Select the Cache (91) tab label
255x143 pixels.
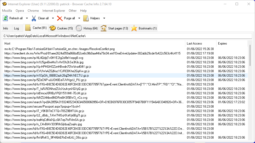point(40,28)
